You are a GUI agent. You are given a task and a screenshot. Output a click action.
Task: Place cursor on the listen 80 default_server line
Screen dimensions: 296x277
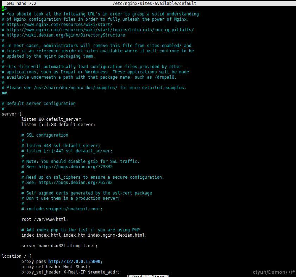coord(52,119)
